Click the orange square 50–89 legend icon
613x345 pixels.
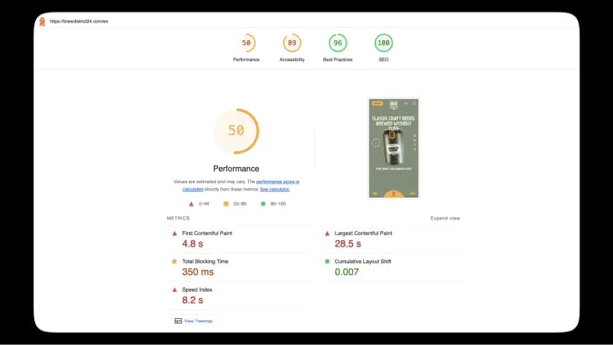[x=226, y=203]
